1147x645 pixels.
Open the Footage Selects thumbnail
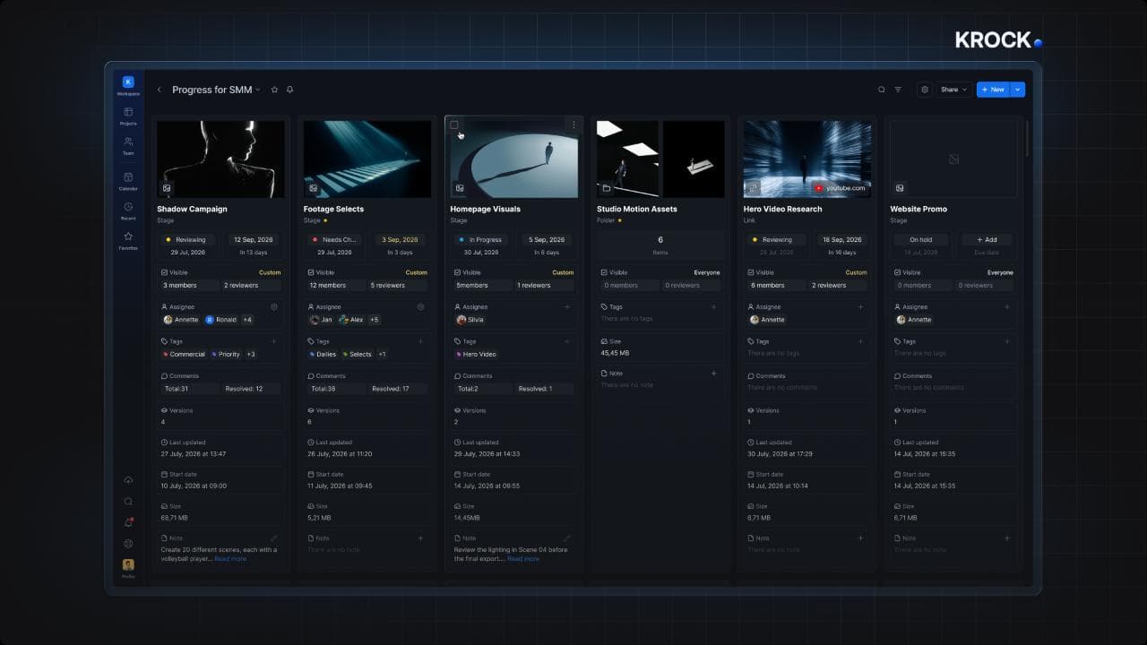click(x=367, y=159)
